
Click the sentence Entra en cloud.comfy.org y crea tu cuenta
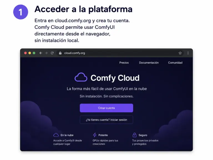point(82,21)
